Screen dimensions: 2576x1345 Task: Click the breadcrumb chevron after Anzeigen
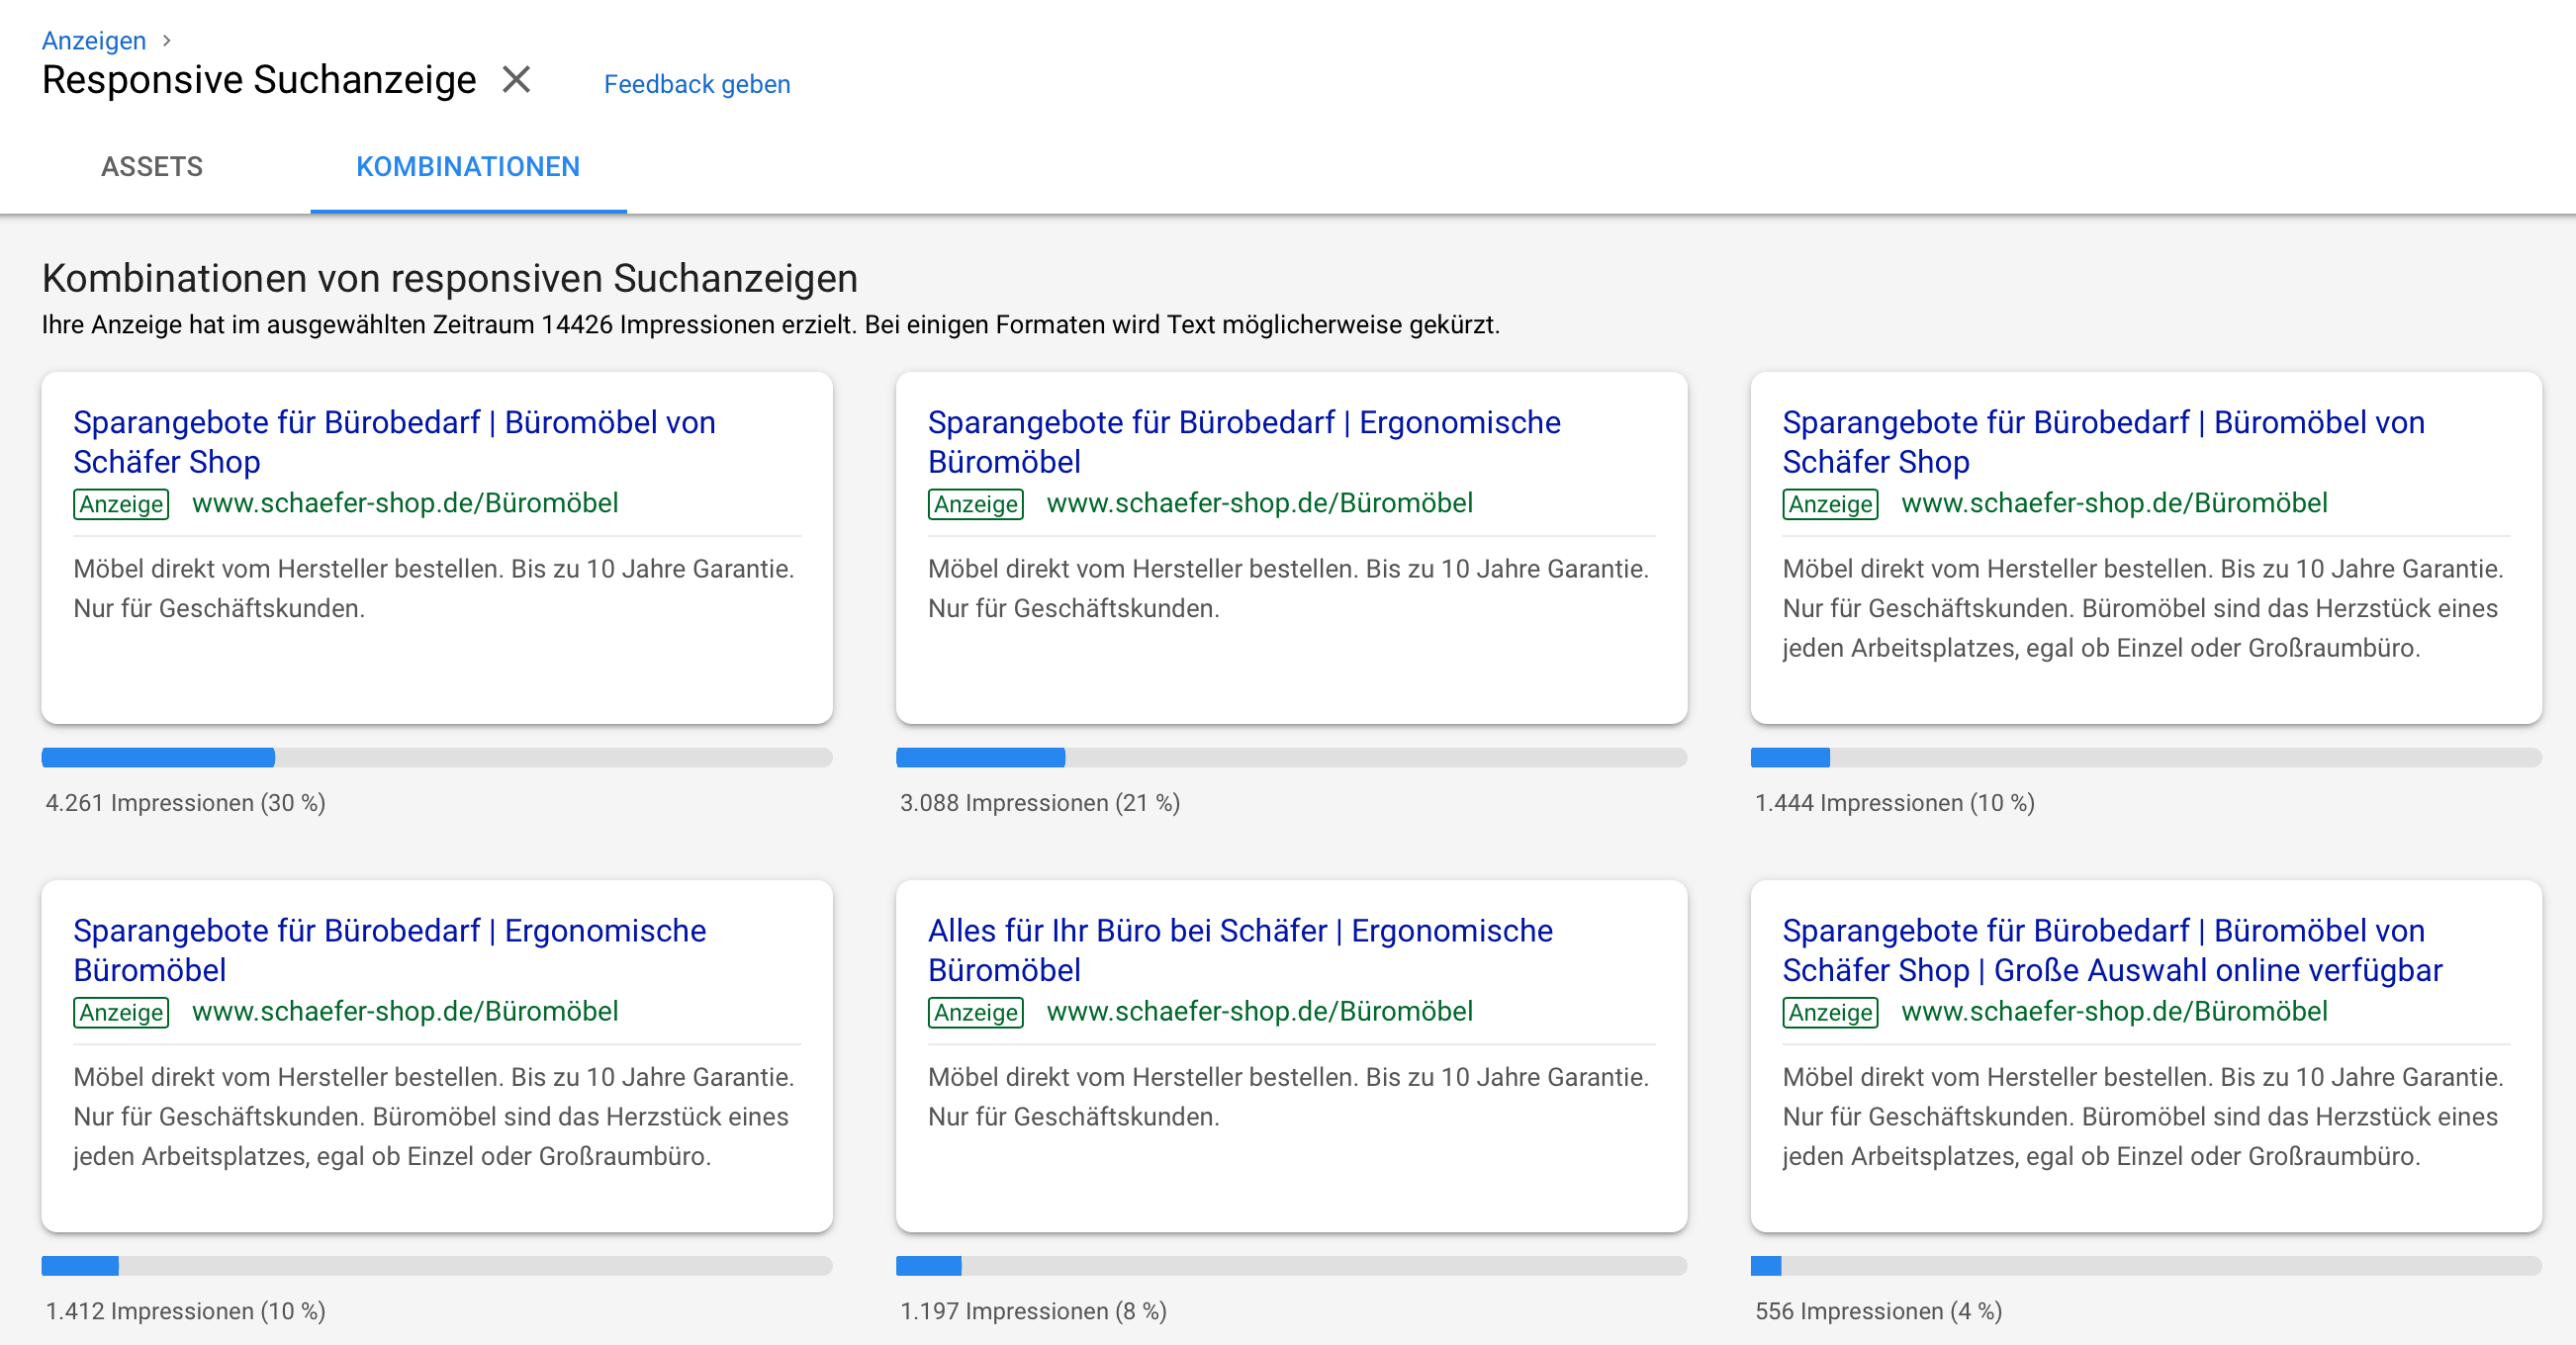click(167, 40)
